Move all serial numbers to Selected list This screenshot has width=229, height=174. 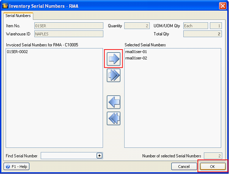tap(113, 75)
